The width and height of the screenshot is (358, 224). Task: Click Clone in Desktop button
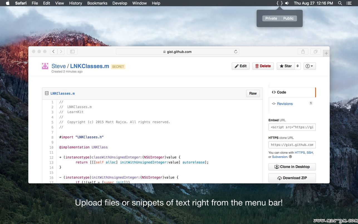click(292, 167)
